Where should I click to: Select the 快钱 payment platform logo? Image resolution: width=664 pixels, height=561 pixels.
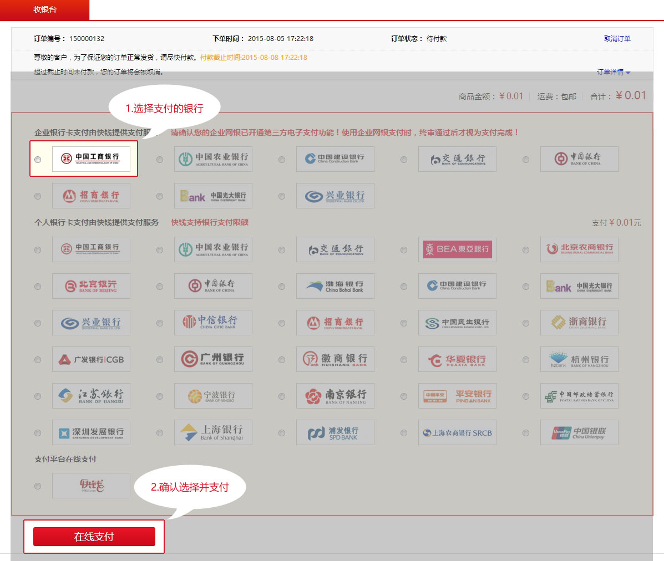[x=91, y=486]
